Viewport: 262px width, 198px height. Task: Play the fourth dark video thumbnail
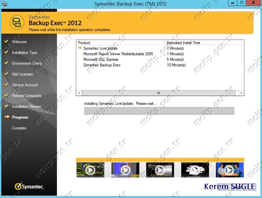tap(195, 170)
